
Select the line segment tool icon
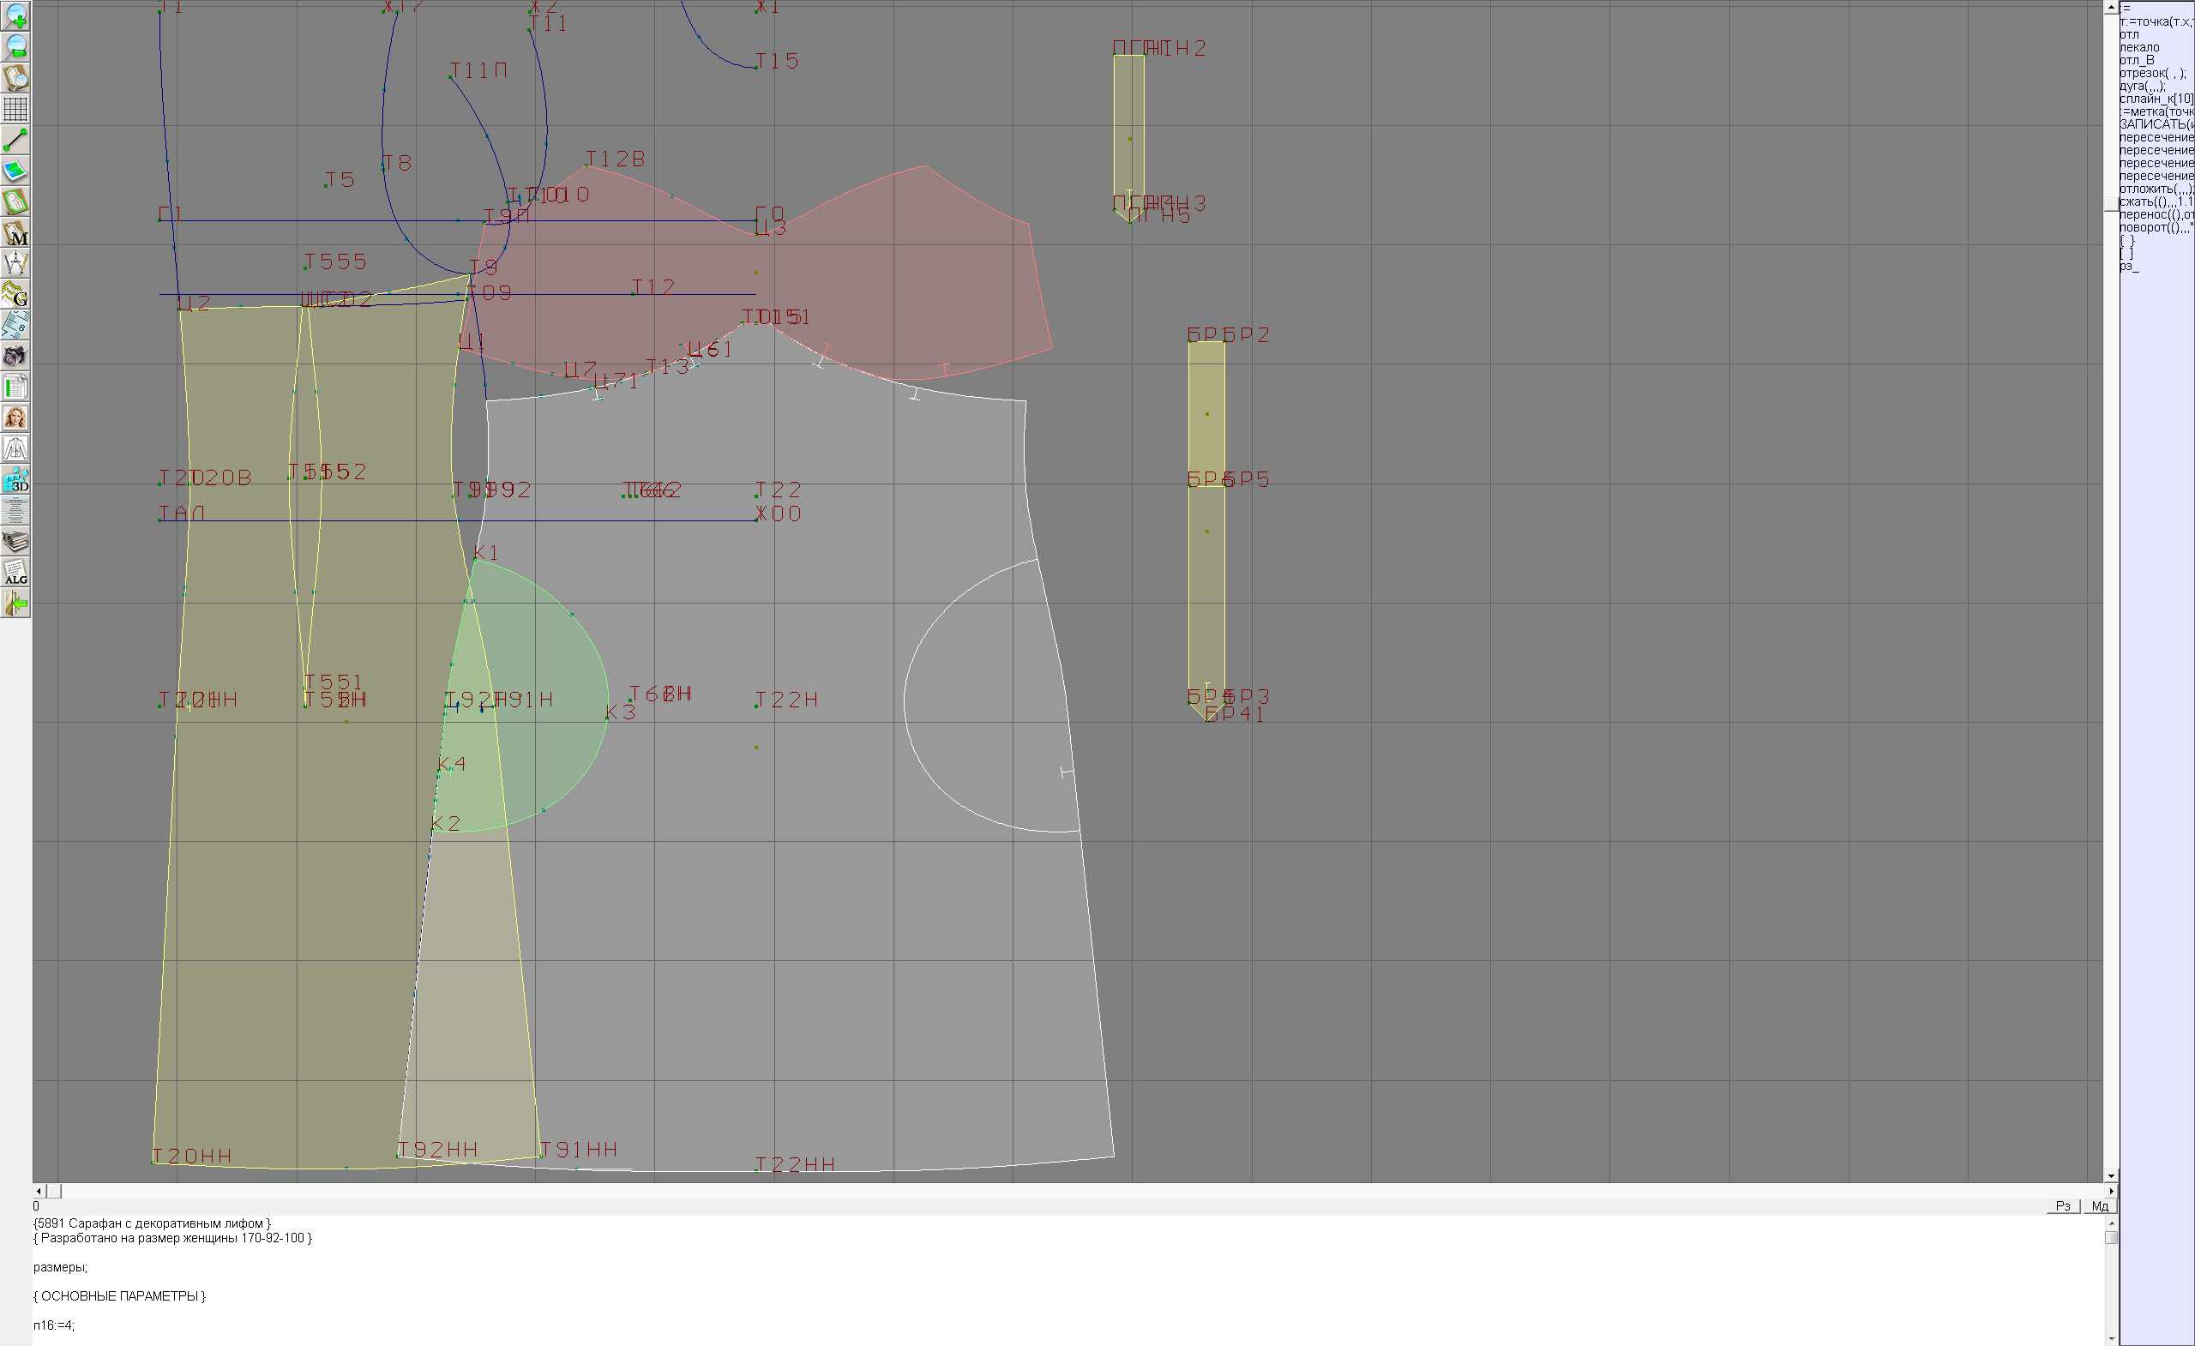tap(15, 140)
